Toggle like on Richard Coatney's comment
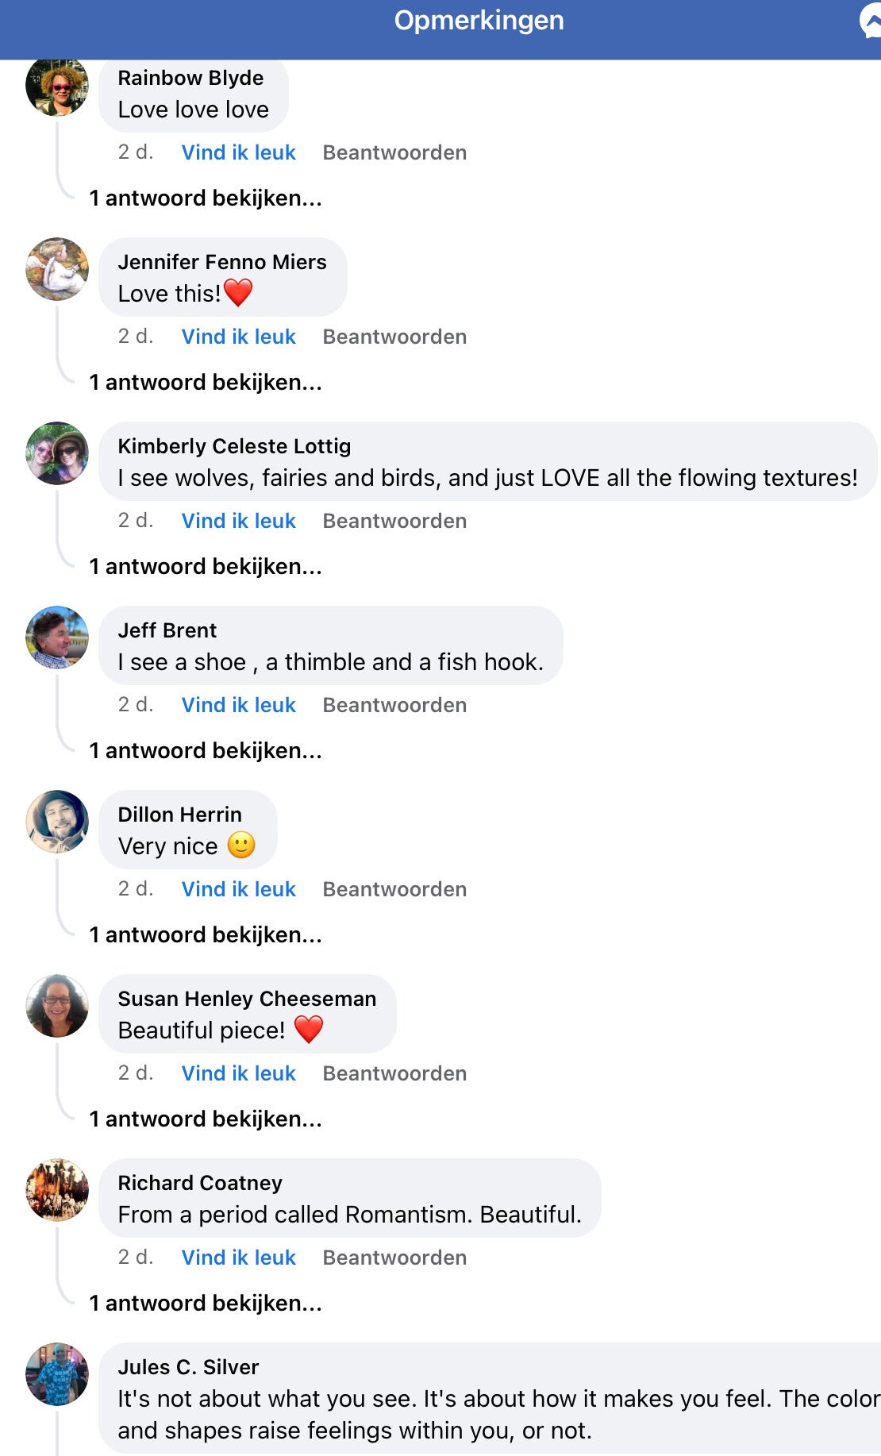The height and width of the screenshot is (1456, 881). (238, 1258)
